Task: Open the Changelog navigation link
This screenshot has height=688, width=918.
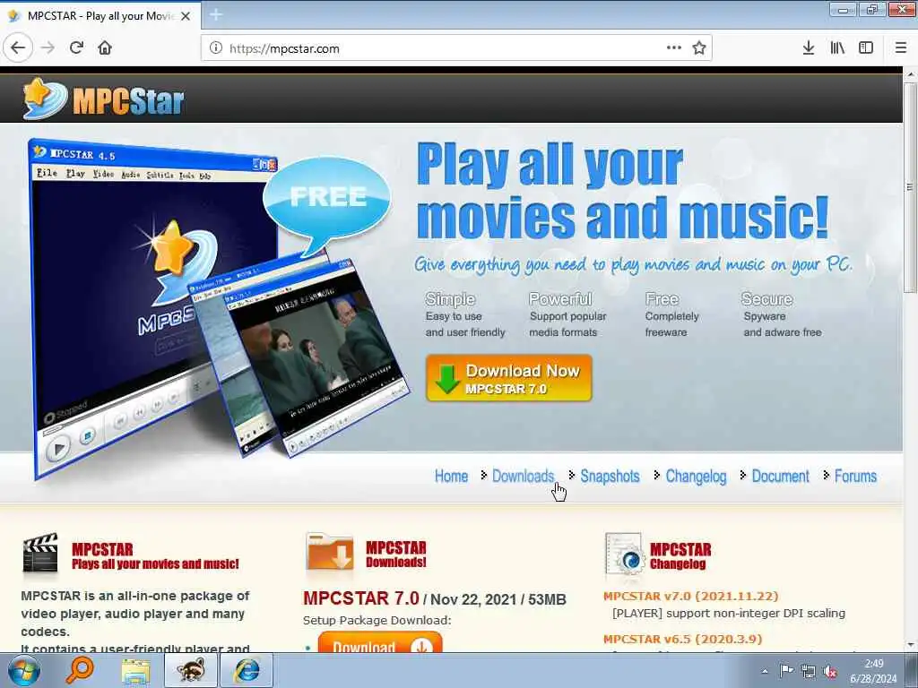Action: (x=696, y=477)
